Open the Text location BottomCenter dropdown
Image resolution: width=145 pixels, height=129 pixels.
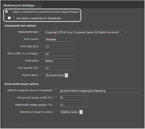click(x=56, y=75)
